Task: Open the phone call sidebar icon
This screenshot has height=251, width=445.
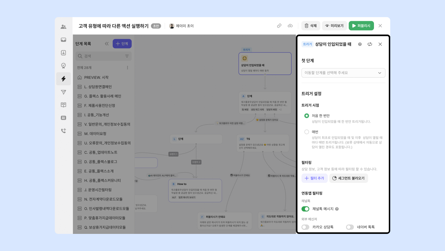Action: [x=63, y=131]
